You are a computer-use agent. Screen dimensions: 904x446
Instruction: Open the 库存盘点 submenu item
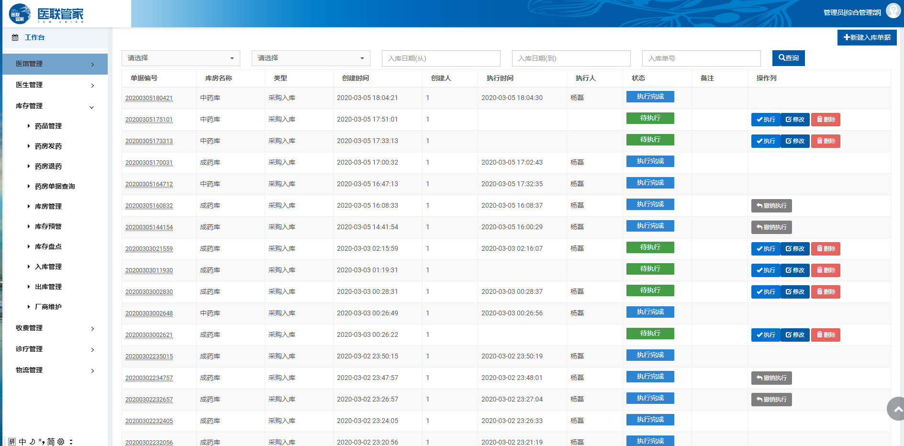point(48,246)
